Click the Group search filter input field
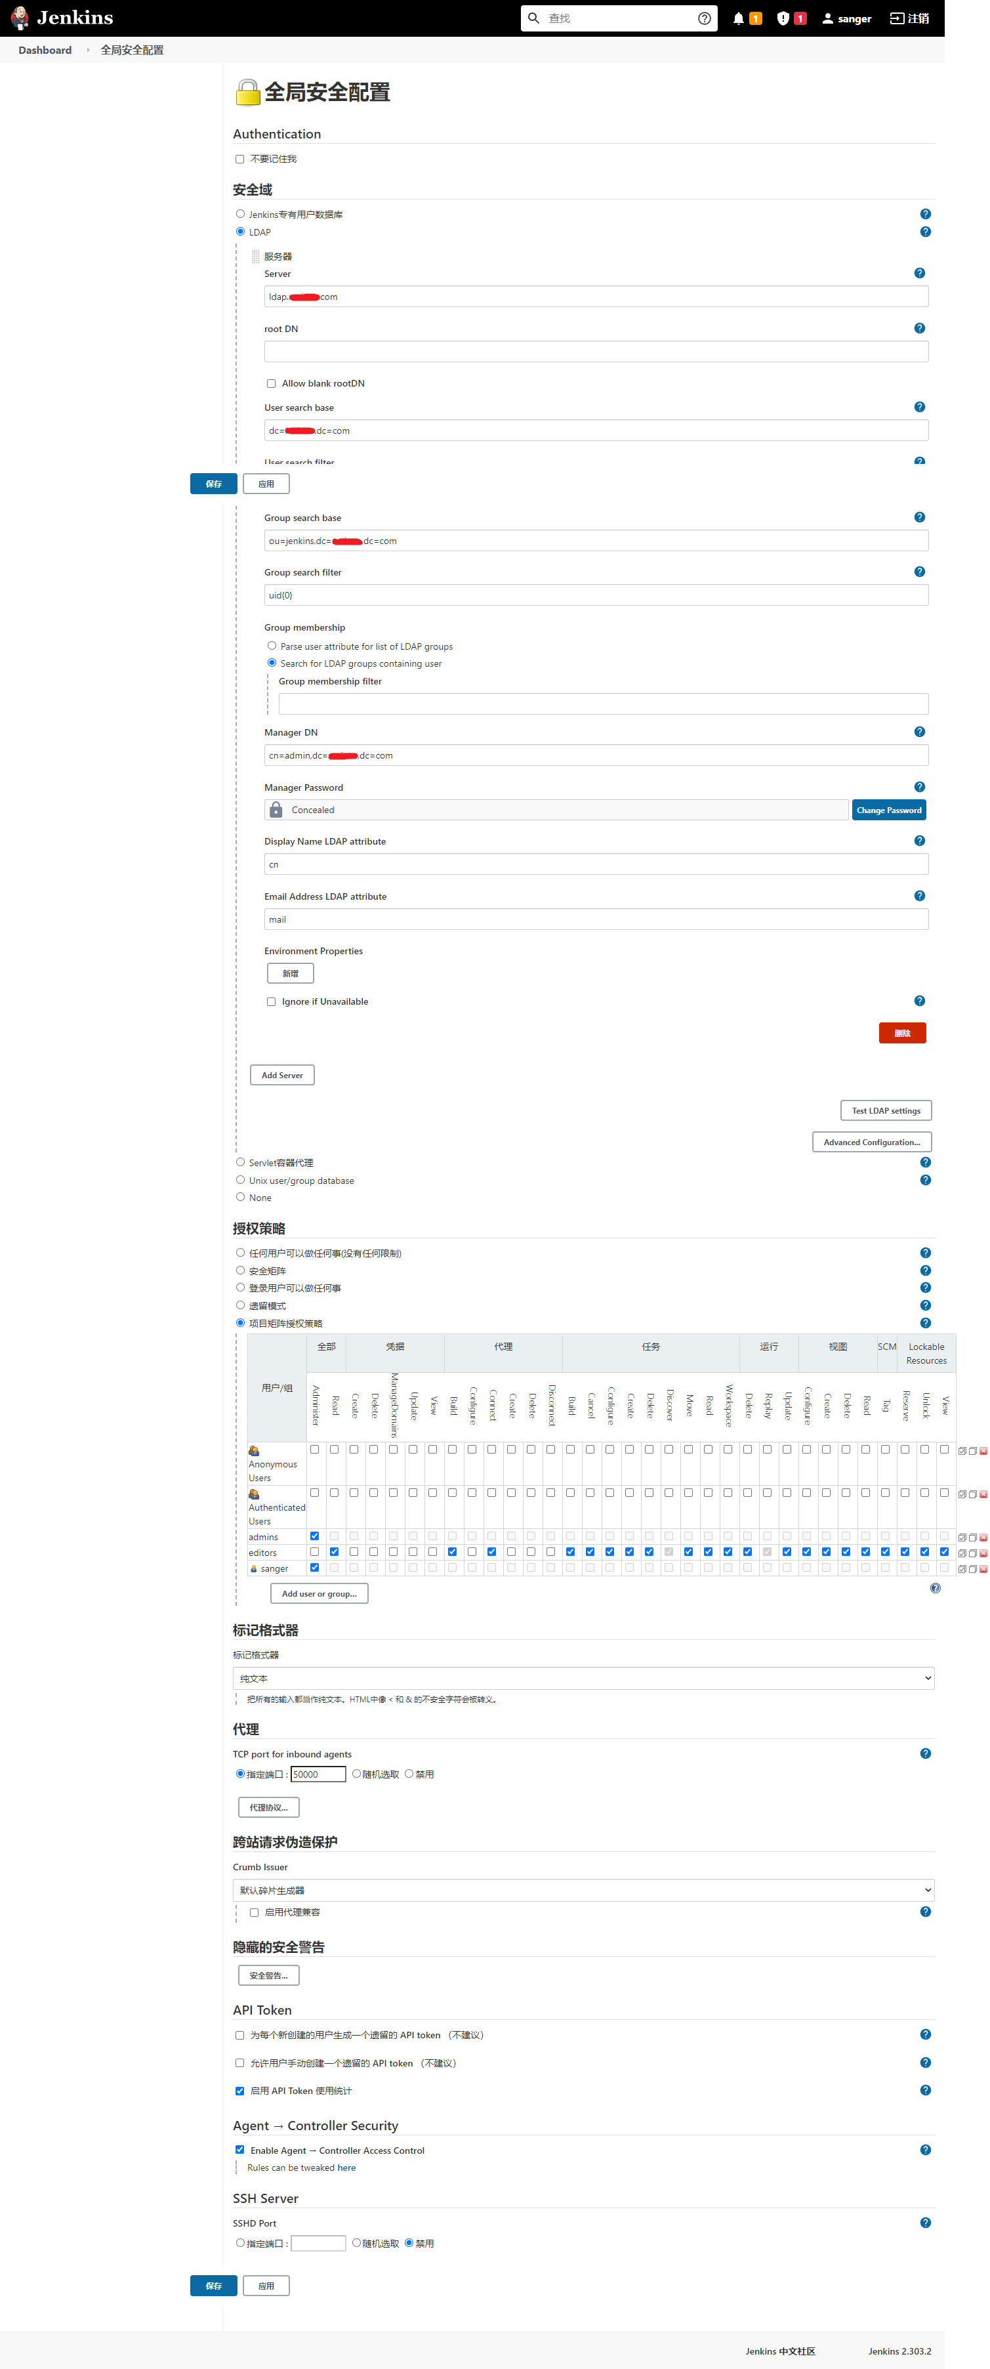The image size is (990, 2369). (x=596, y=595)
